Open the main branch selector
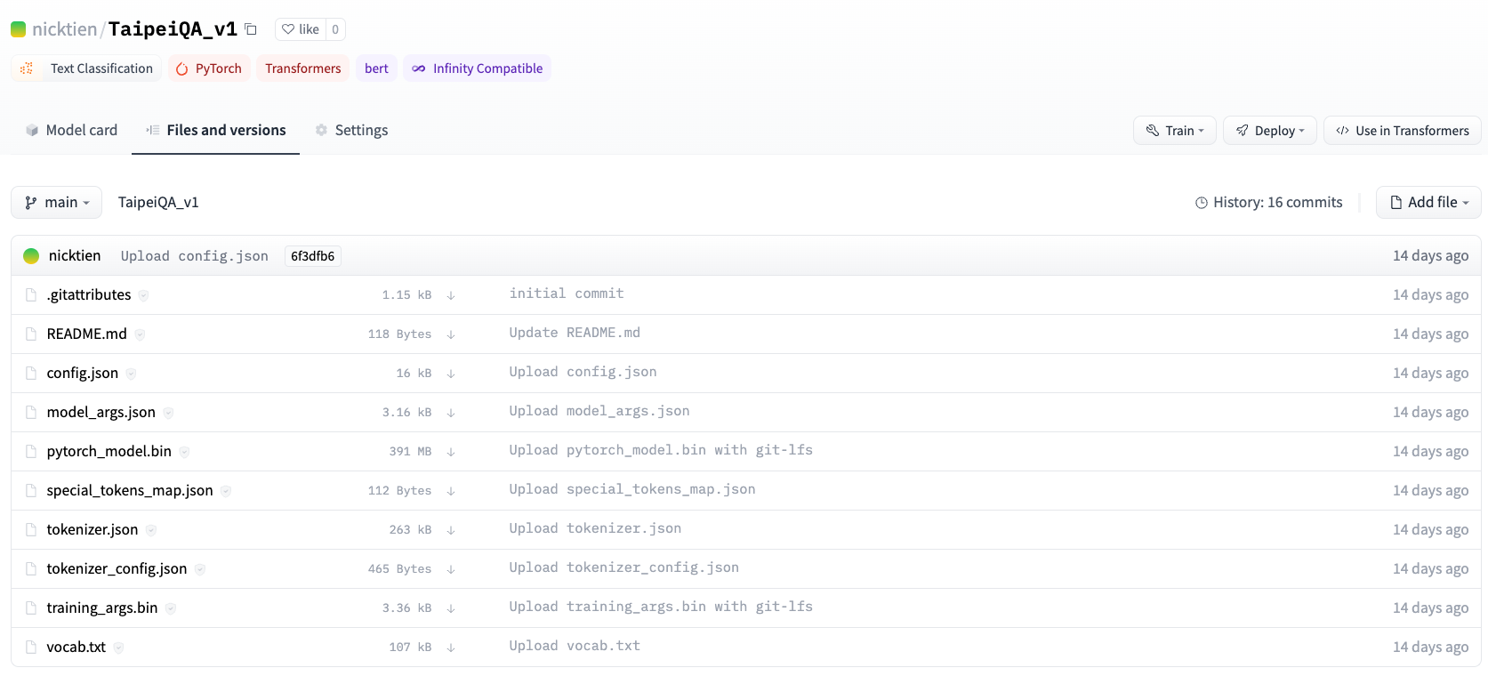The image size is (1488, 684). (56, 203)
